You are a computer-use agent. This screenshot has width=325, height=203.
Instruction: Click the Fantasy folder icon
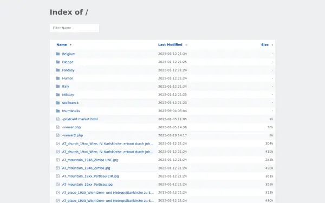pyautogui.click(x=58, y=70)
